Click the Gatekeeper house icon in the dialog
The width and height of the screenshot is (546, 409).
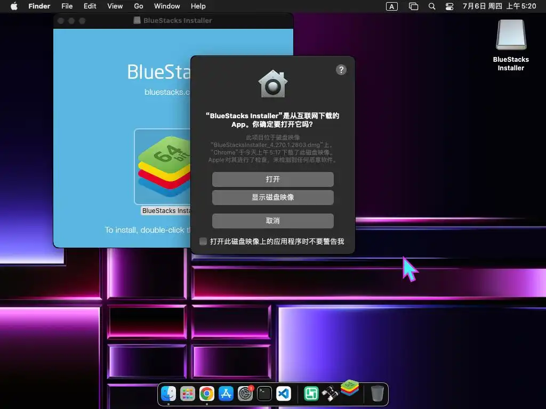(x=273, y=84)
